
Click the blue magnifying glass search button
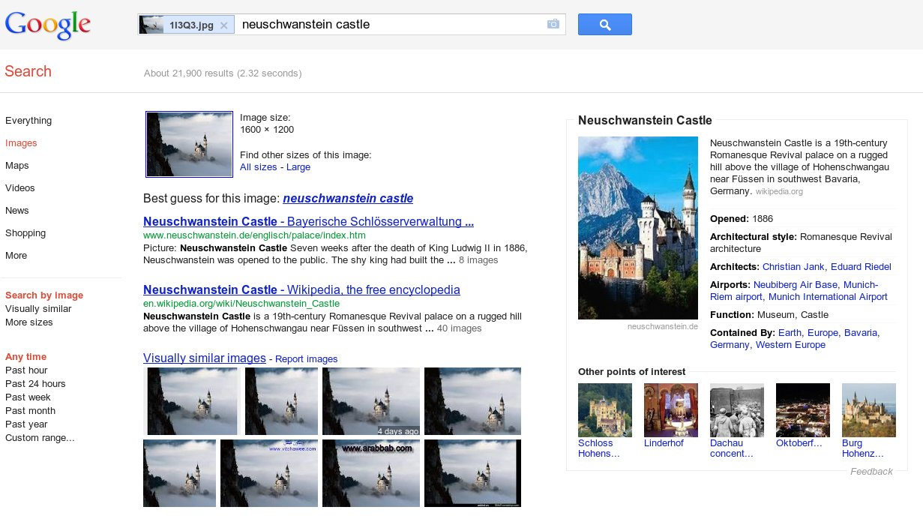pyautogui.click(x=604, y=25)
